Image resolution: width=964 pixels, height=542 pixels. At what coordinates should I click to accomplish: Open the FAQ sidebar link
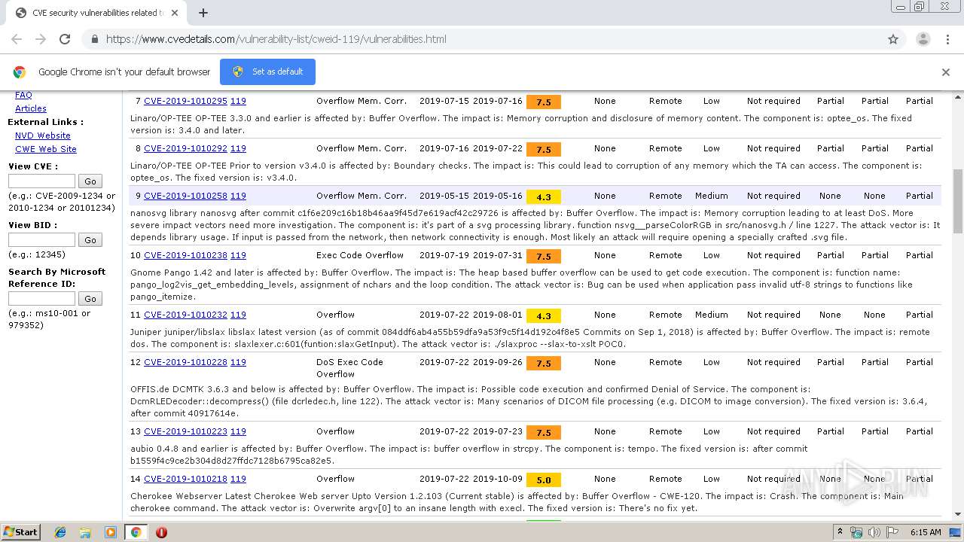(23, 96)
